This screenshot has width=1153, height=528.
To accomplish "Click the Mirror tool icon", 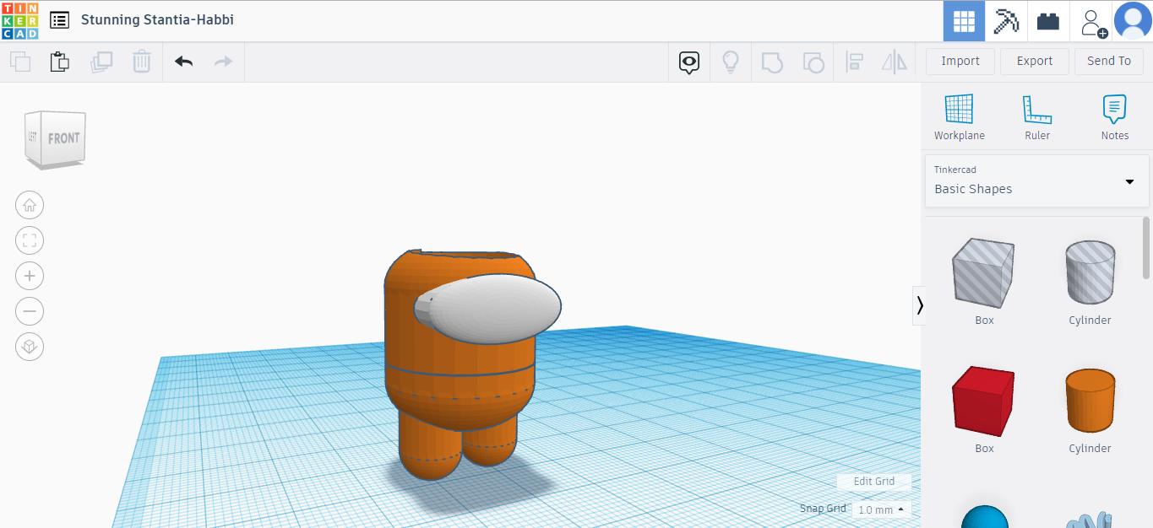I will [x=894, y=62].
